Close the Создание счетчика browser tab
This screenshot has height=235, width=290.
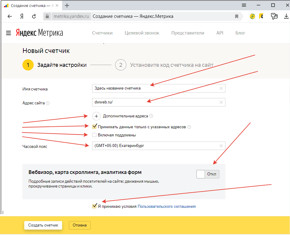[57, 5]
